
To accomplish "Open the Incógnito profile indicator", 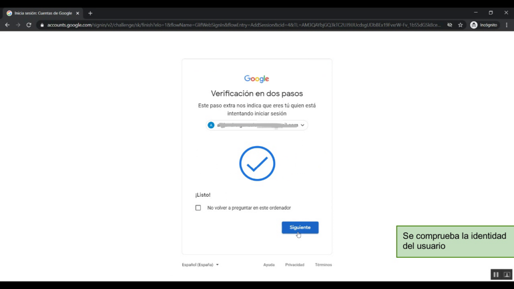I will tap(484, 25).
